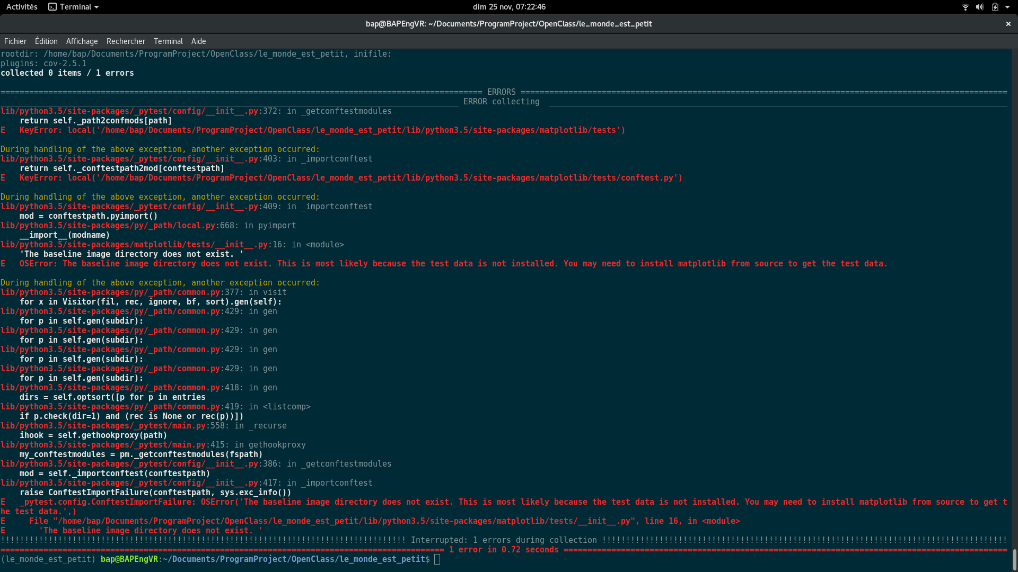
Task: Click the '1 error in 0.72 seconds' summary
Action: coord(504,550)
